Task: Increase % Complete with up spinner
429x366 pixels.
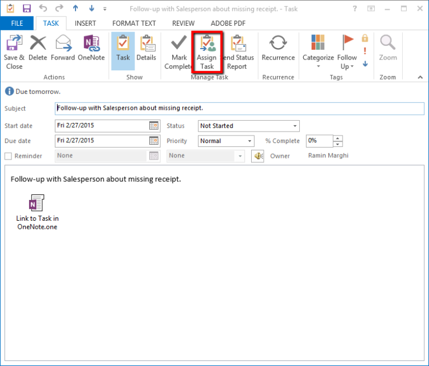Action: (x=338, y=138)
